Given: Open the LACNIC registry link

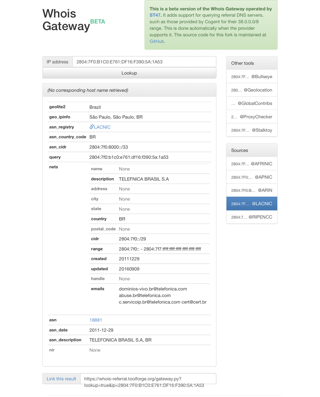Looking at the screenshot, I should point(102,127).
